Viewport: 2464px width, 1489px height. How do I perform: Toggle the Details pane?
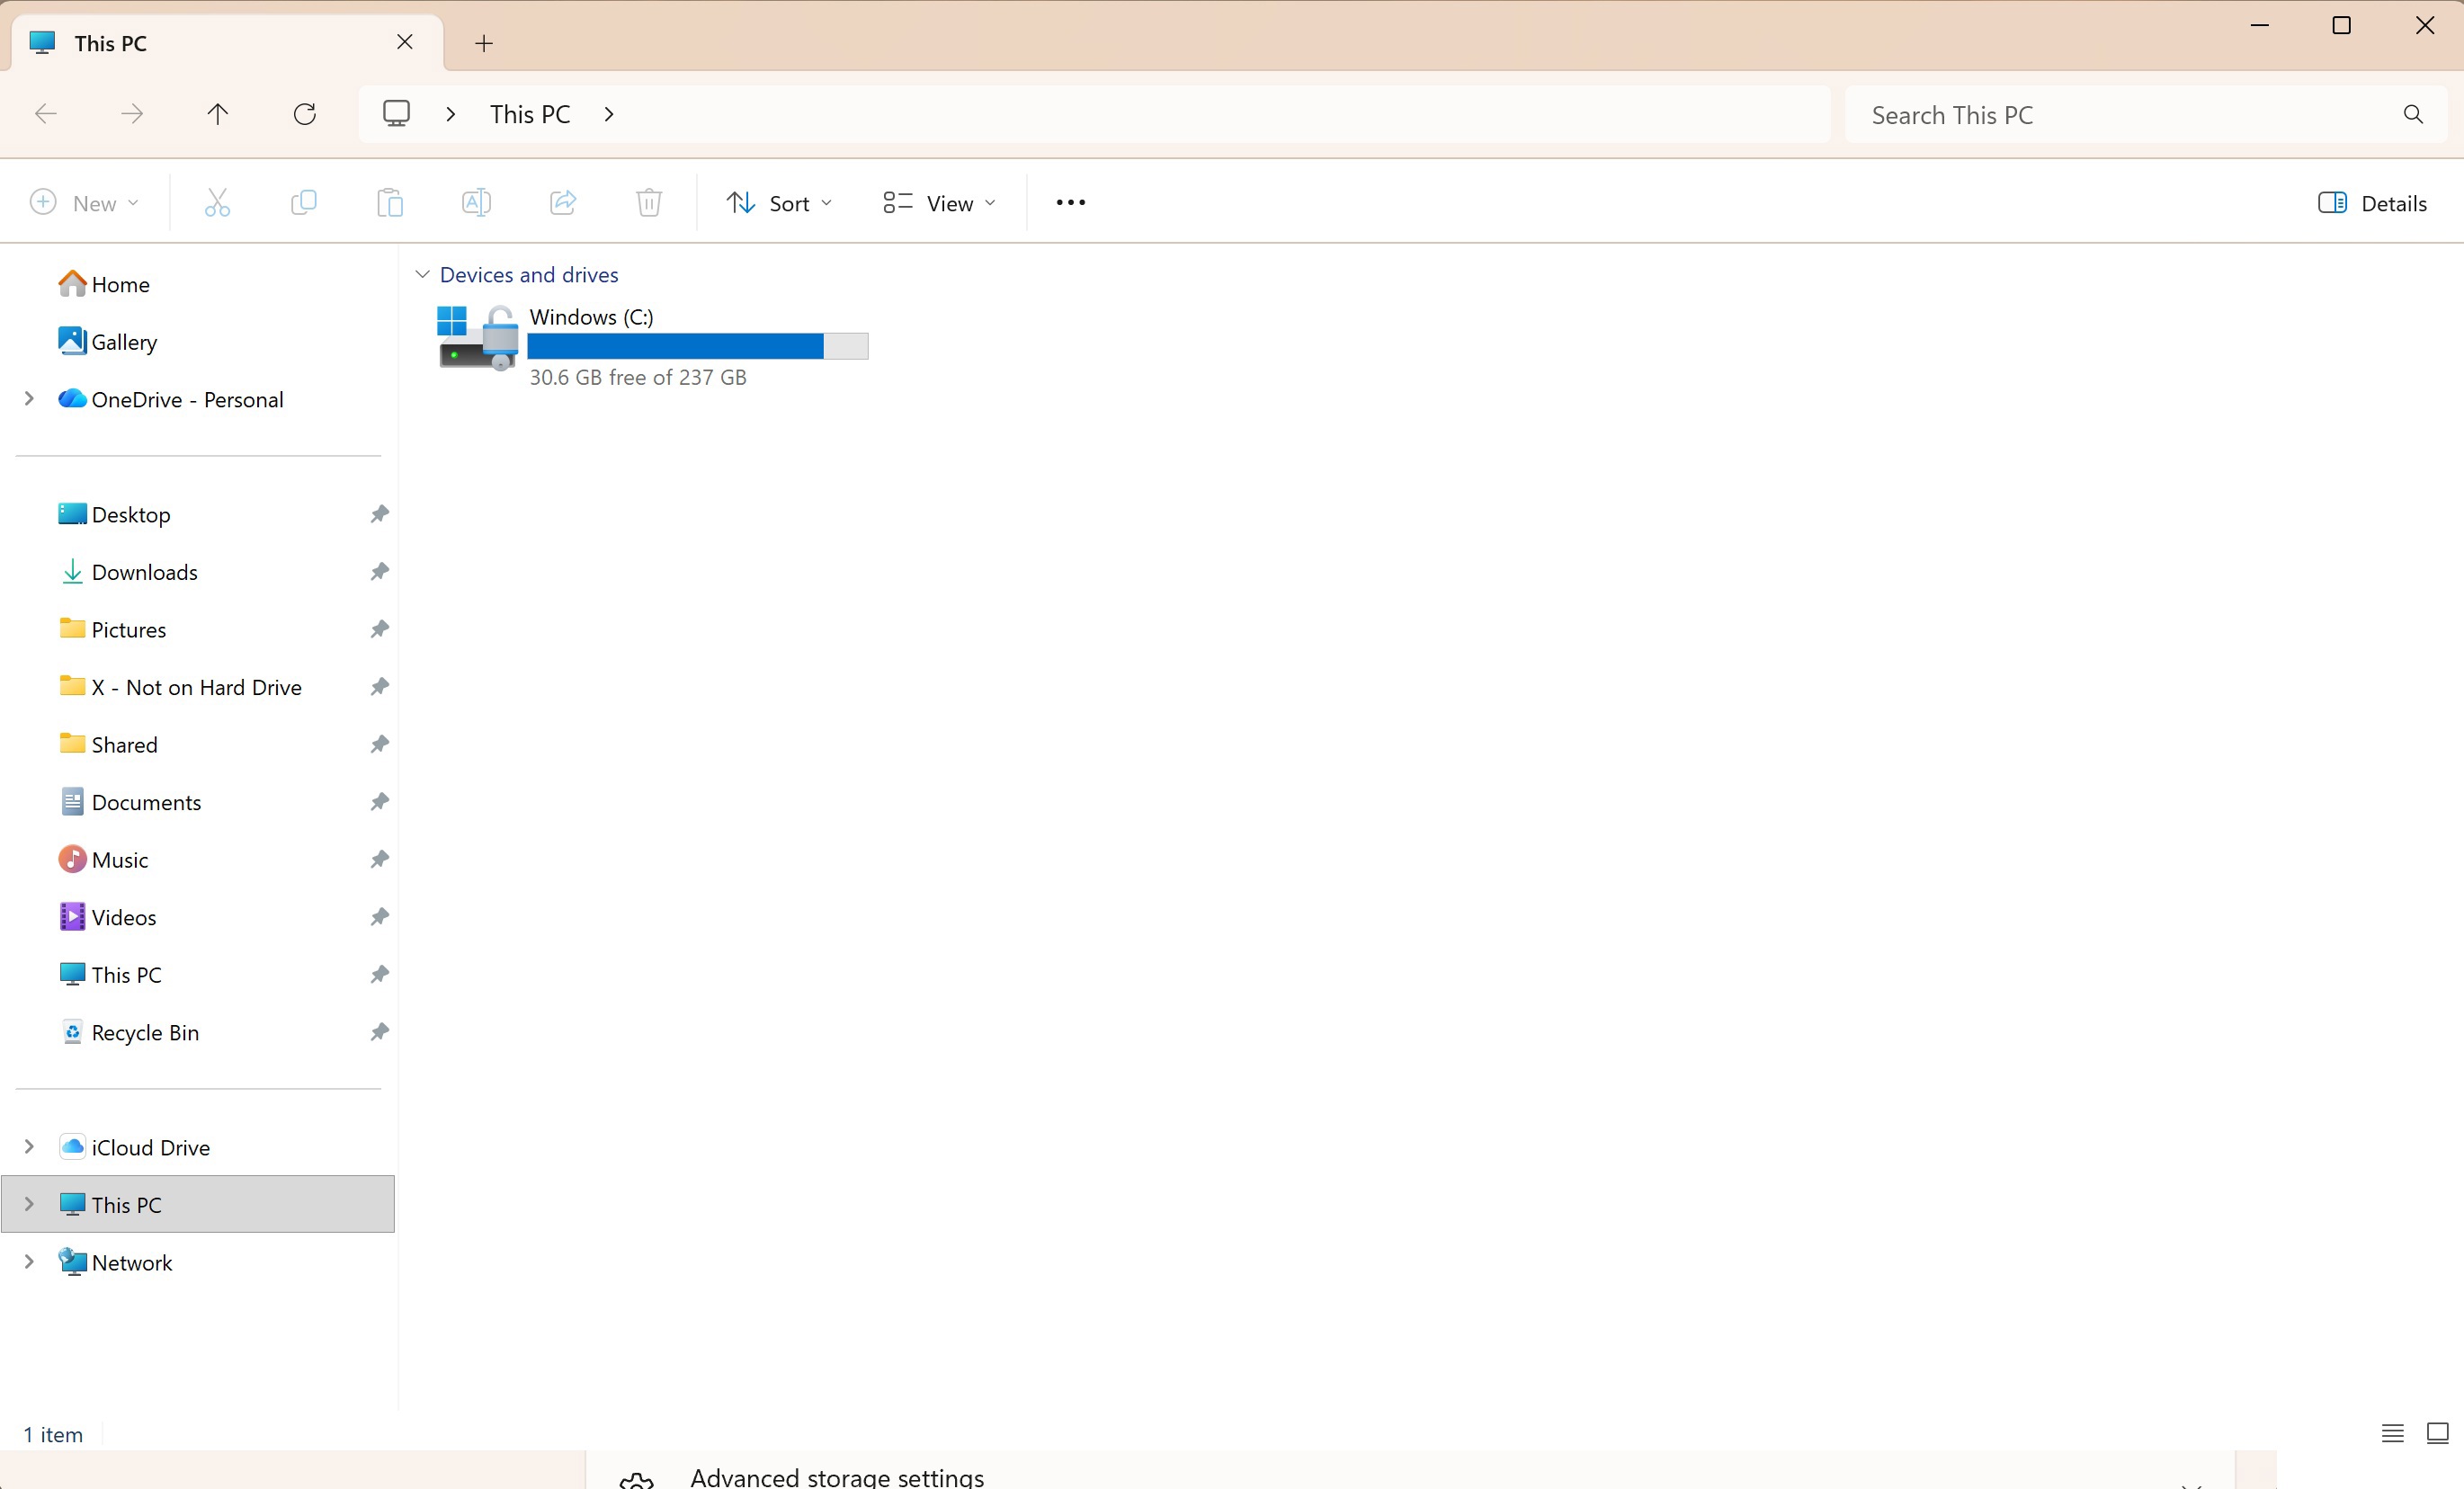click(2372, 203)
